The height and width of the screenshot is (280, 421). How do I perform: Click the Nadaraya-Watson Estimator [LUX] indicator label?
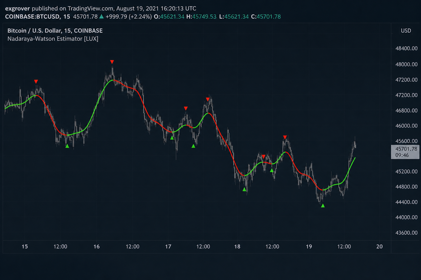point(53,39)
